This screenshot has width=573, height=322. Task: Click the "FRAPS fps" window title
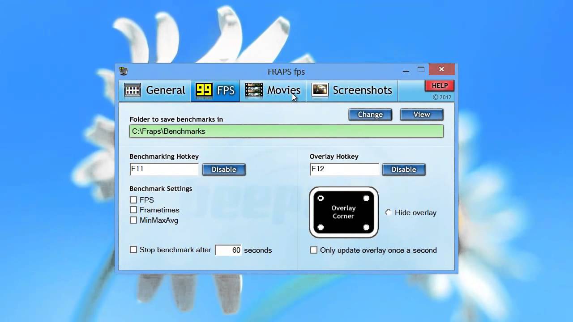(x=286, y=72)
